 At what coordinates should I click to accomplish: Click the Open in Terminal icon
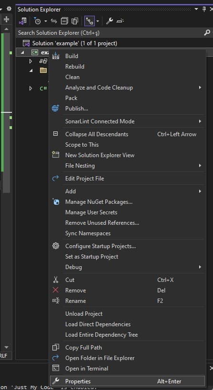(x=56, y=369)
